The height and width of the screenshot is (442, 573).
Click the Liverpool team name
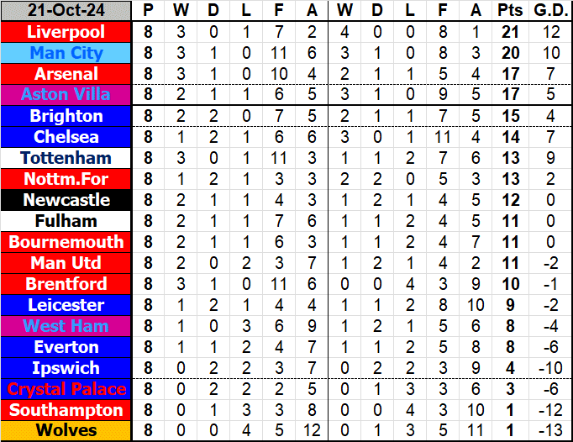pyautogui.click(x=66, y=32)
